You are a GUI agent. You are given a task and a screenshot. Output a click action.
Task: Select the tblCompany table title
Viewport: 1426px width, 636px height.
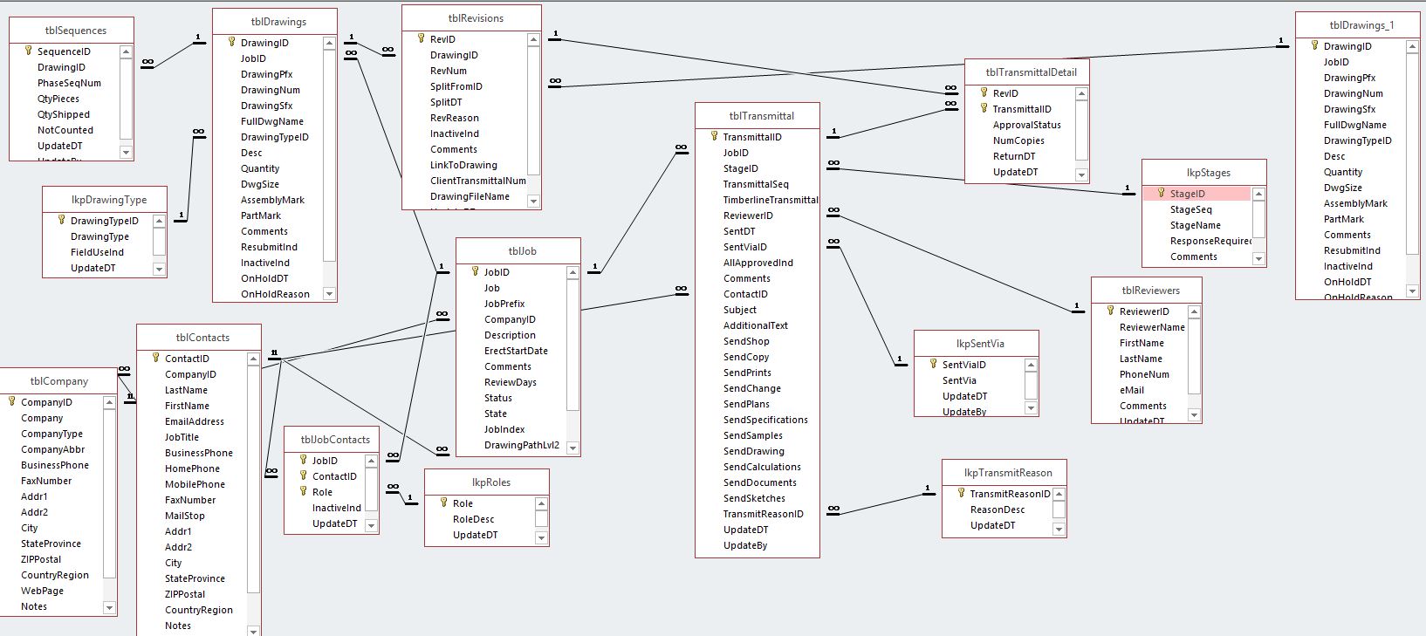point(59,381)
